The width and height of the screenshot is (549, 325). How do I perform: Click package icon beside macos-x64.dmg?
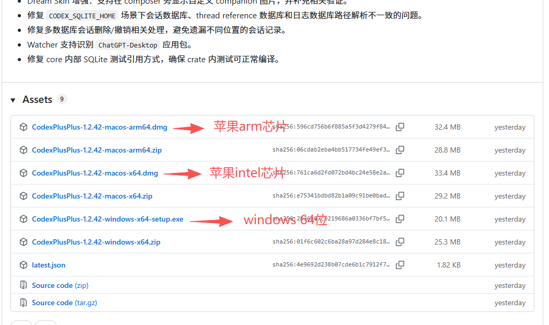24,173
